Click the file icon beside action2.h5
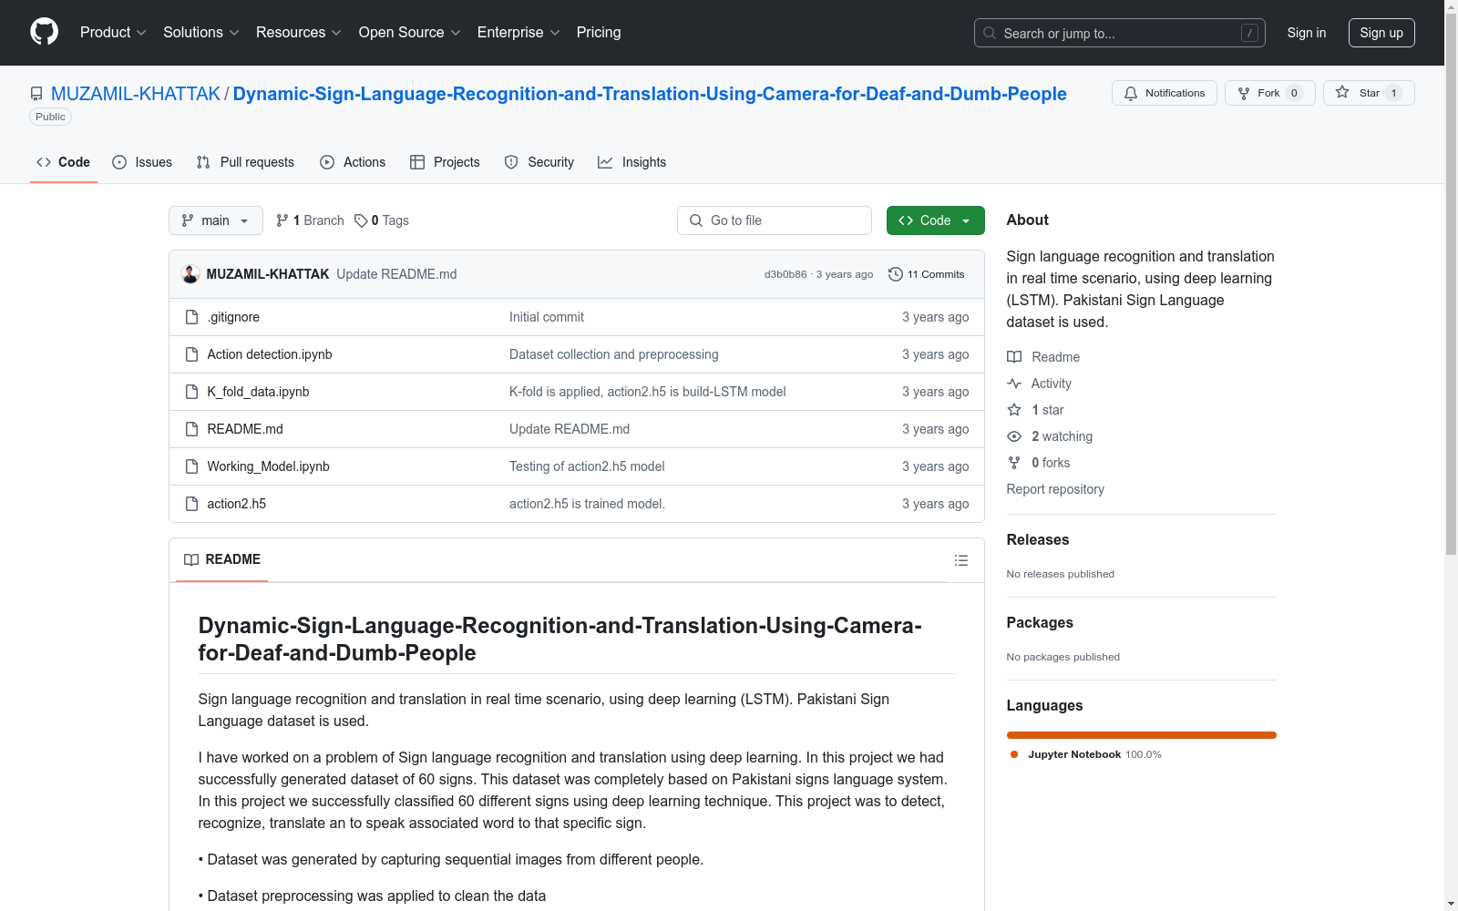The height and width of the screenshot is (911, 1458). pos(191,504)
